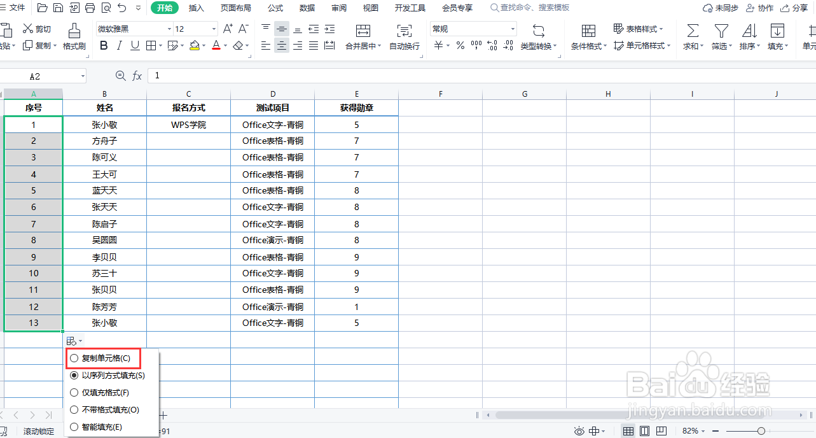Click the type conversion (类型转换) icon

click(539, 31)
